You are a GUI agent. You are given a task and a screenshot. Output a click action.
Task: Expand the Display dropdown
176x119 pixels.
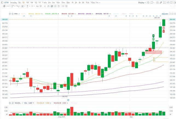(142, 2)
